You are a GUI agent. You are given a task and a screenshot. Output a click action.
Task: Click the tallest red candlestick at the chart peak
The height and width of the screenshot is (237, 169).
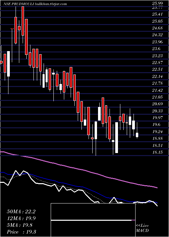[23, 21]
